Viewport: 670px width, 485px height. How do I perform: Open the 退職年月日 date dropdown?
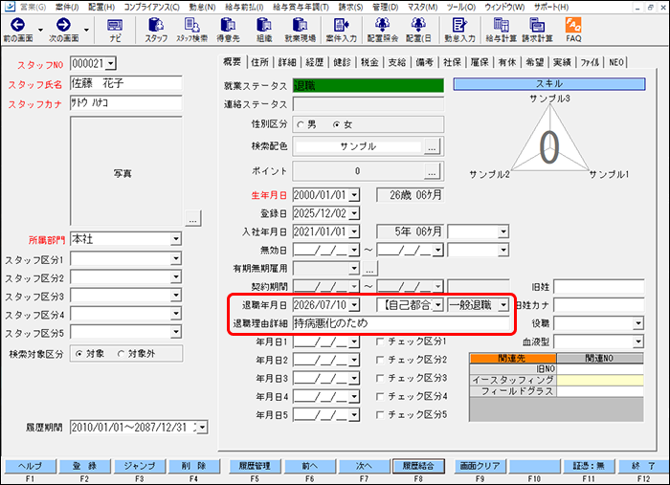[x=354, y=305]
